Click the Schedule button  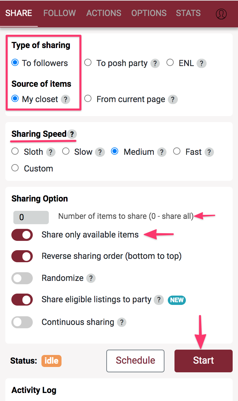click(x=135, y=361)
